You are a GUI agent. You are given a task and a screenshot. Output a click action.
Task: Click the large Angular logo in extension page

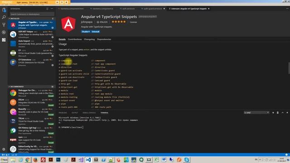(68, 24)
